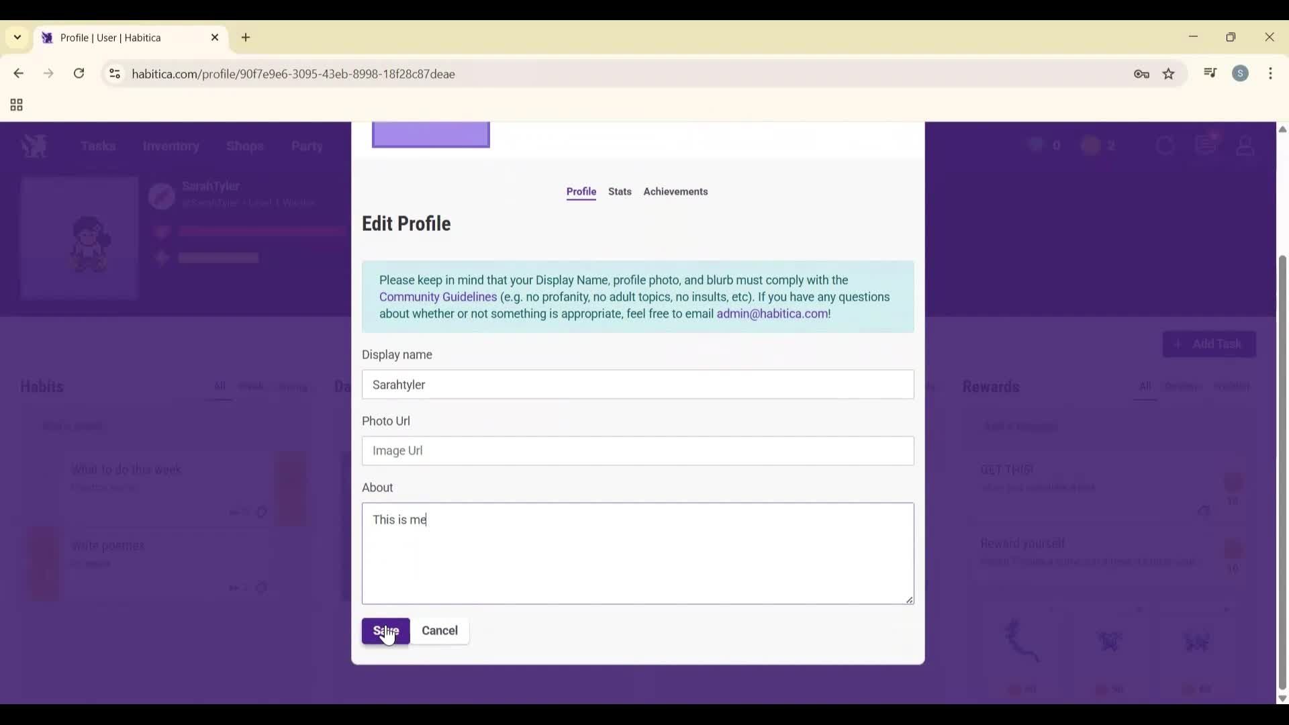Viewport: 1289px width, 725px height.
Task: Click the Save button
Action: (x=385, y=631)
